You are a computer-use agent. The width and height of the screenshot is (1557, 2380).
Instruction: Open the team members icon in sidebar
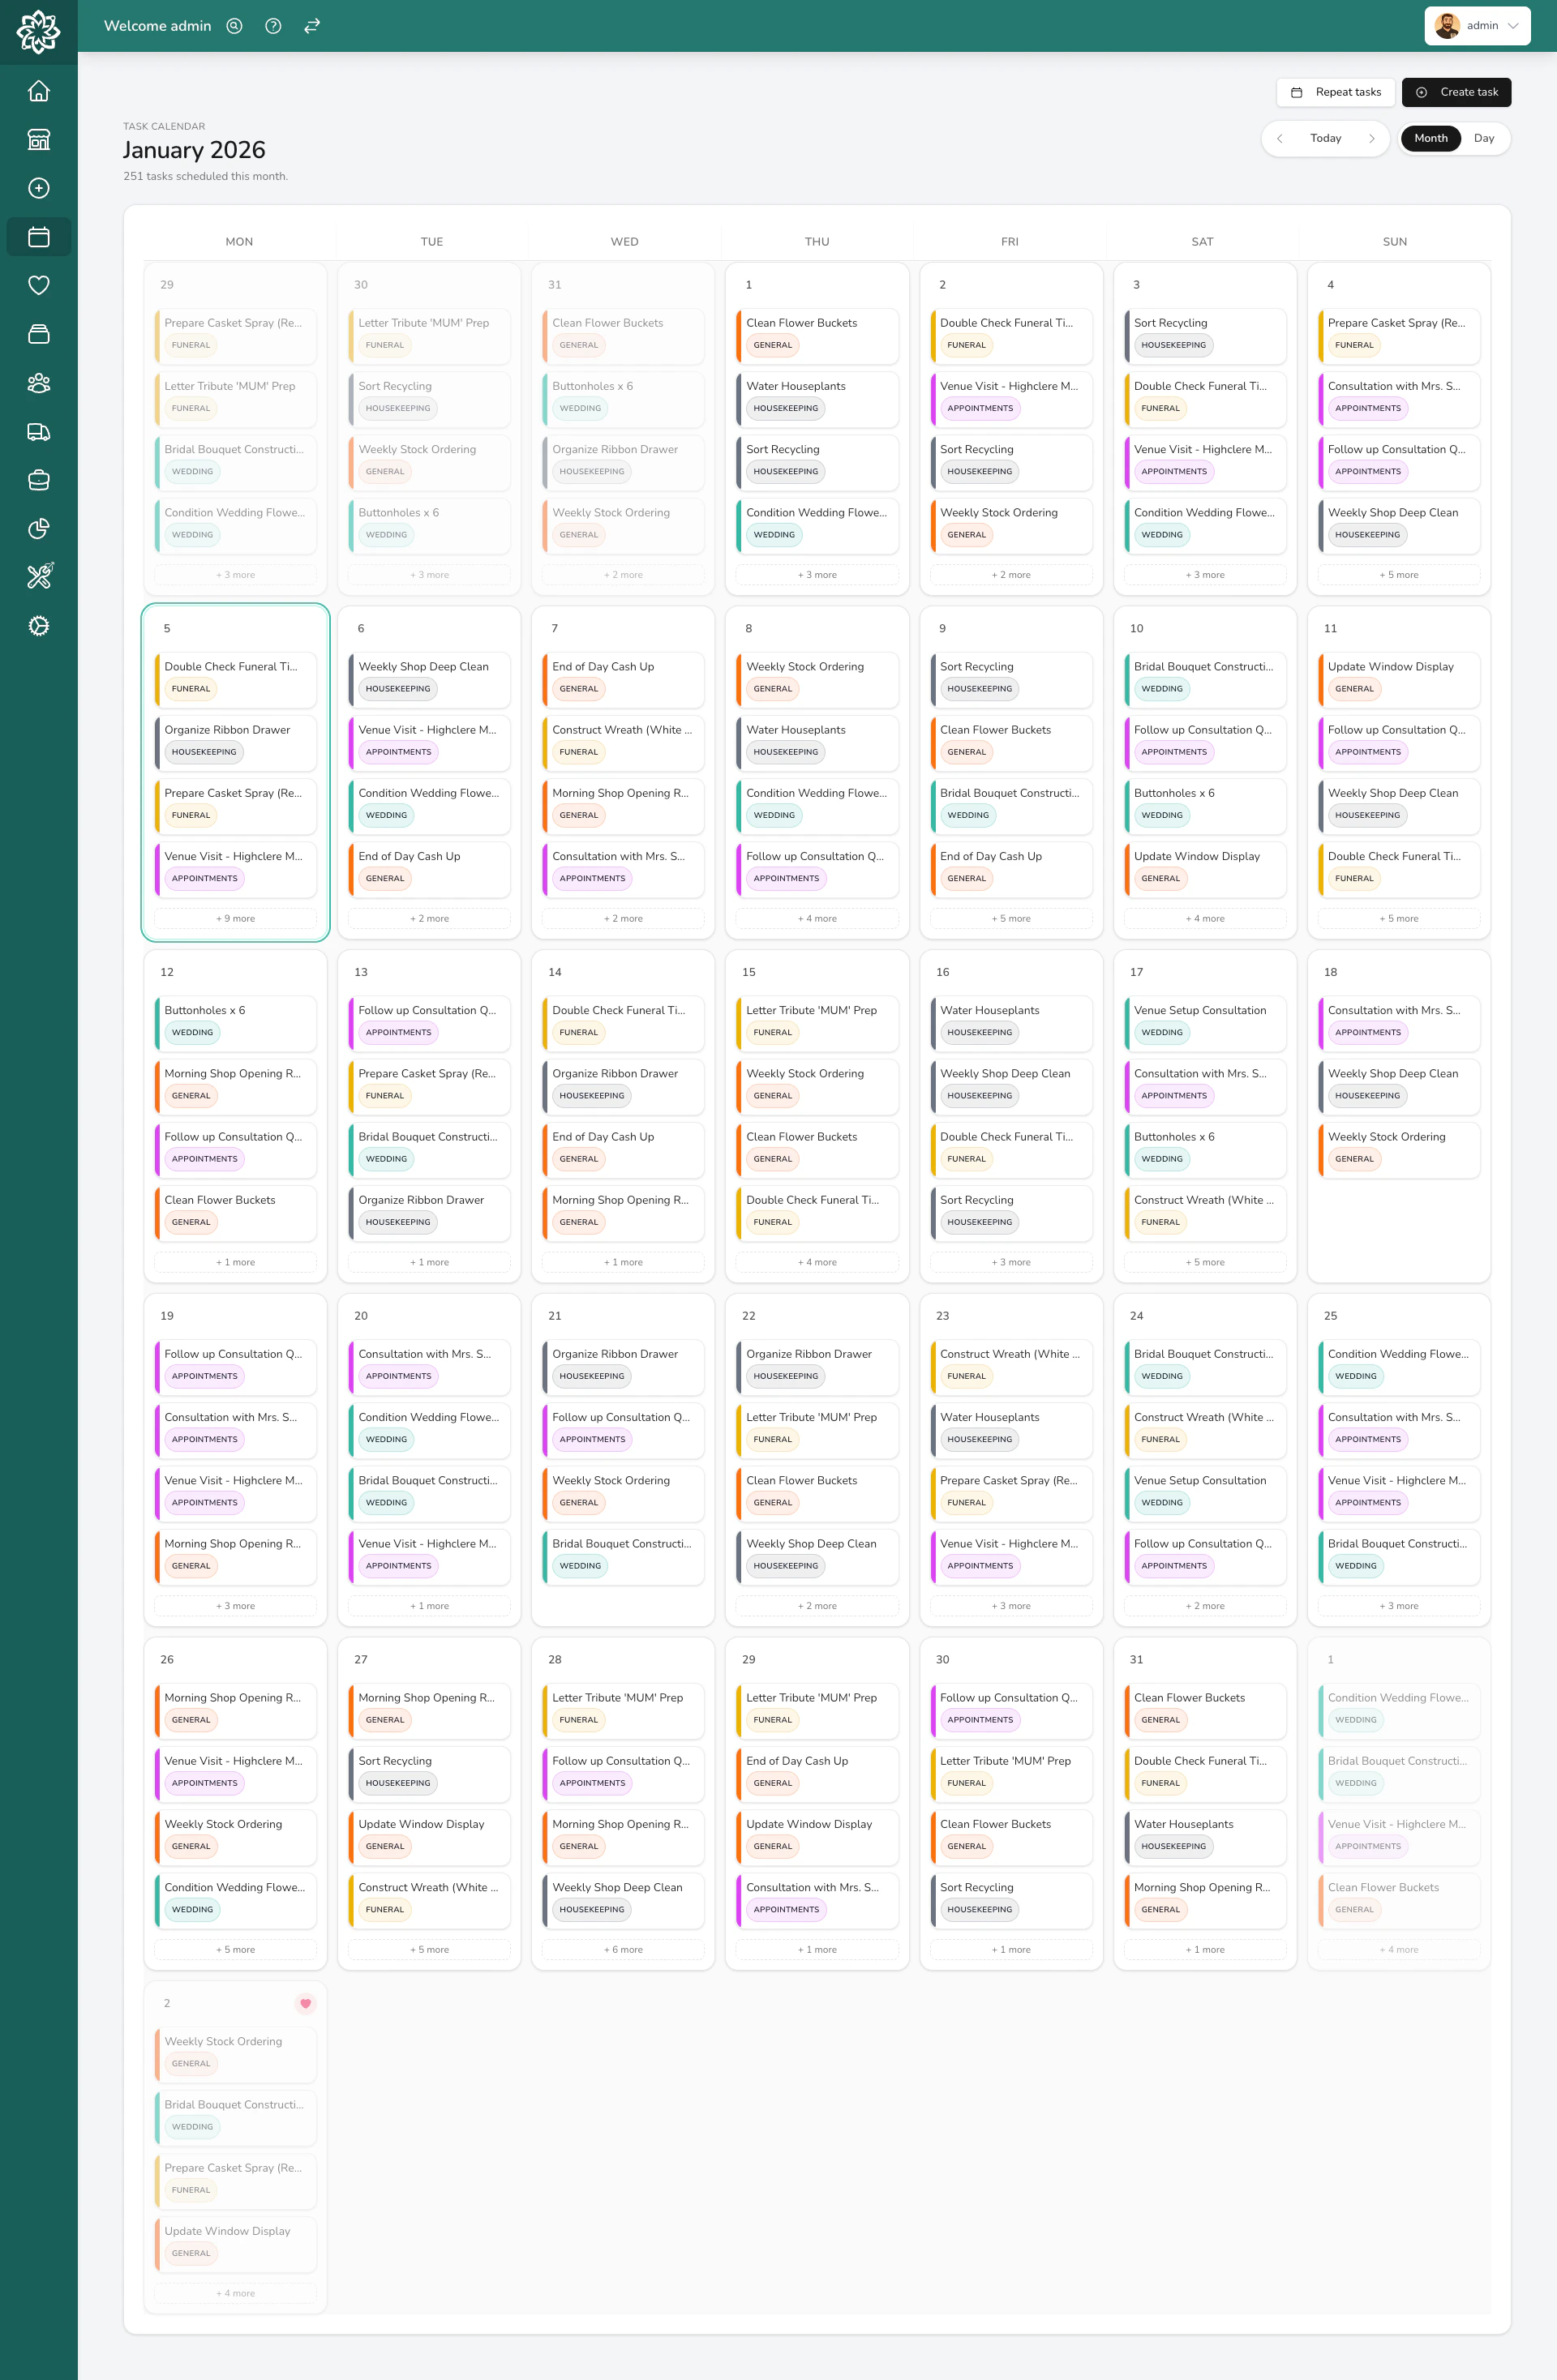pos(39,383)
